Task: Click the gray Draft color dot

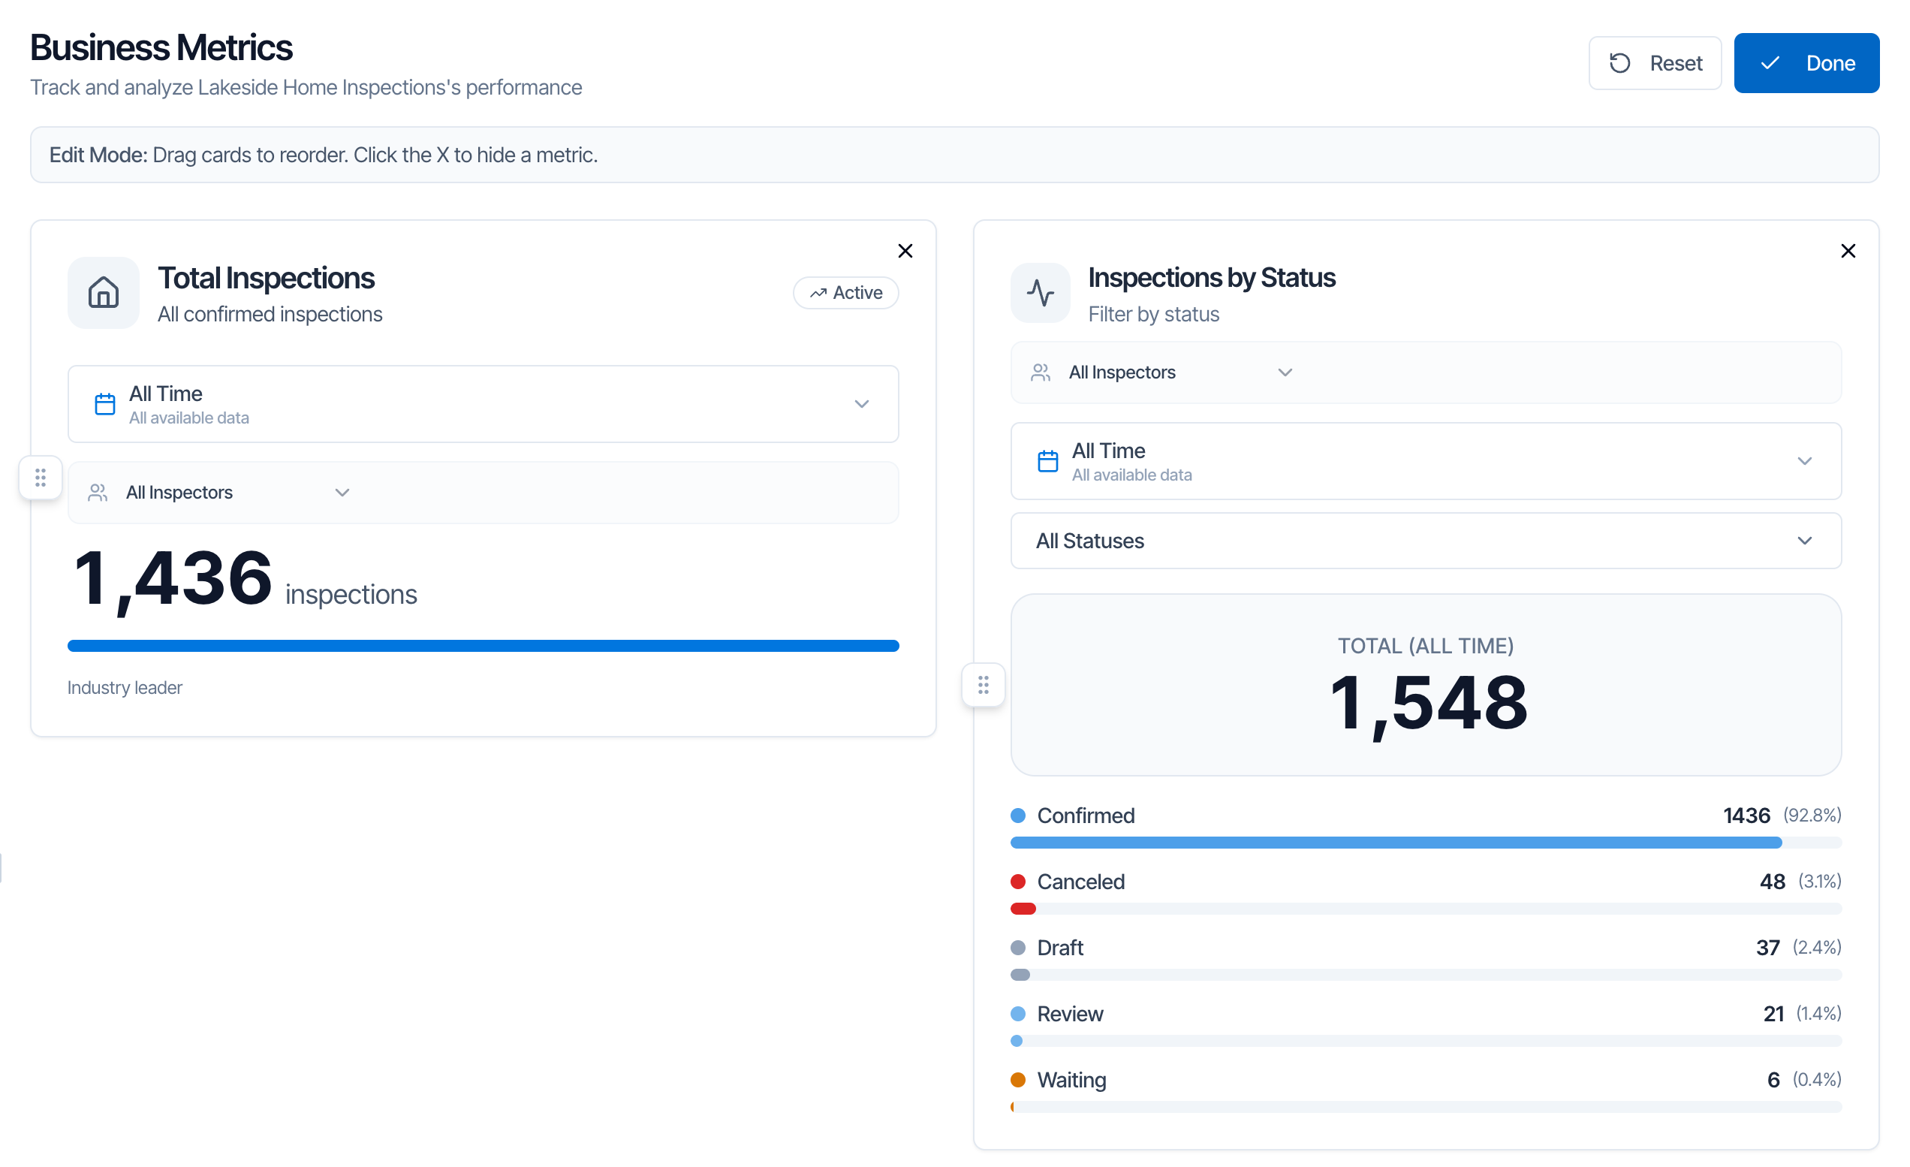Action: [1018, 948]
